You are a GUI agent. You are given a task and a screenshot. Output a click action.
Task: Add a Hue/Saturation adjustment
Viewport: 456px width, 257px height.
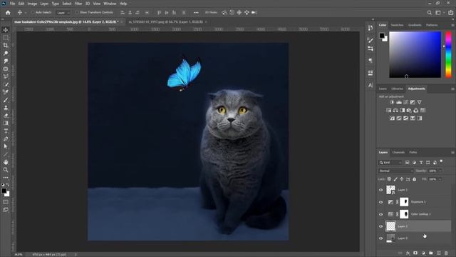[388, 110]
